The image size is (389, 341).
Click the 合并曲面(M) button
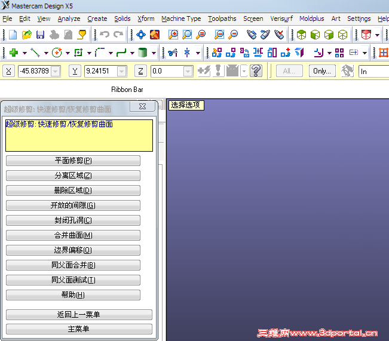(73, 235)
